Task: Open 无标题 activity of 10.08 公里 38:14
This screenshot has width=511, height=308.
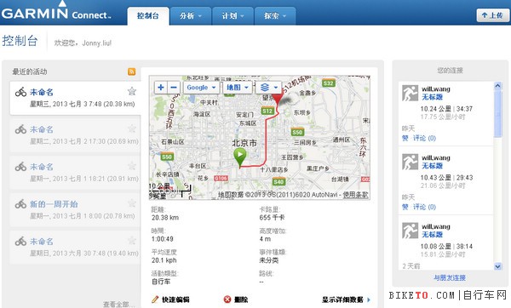Action: click(x=432, y=235)
